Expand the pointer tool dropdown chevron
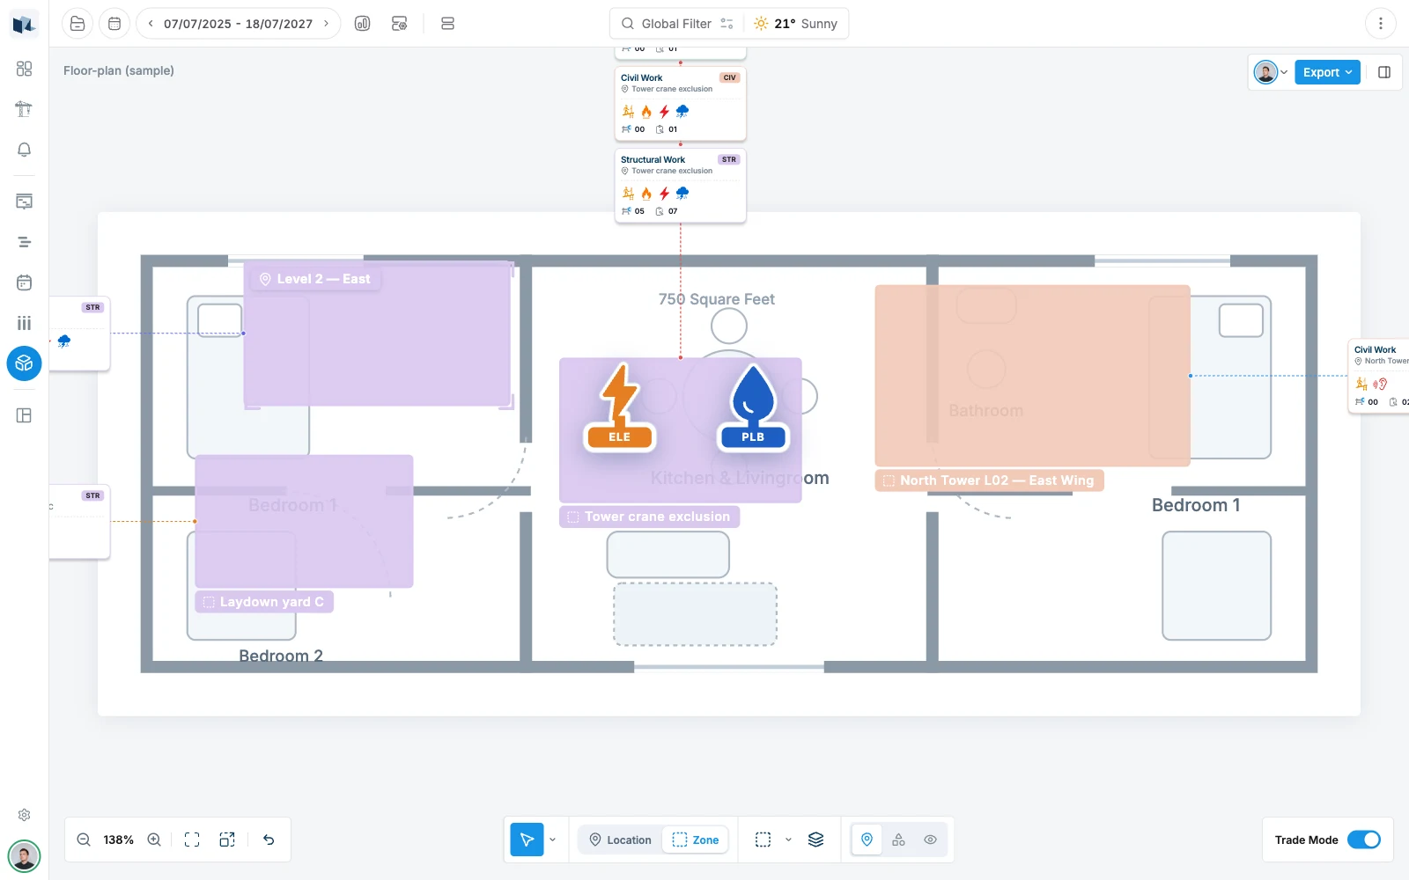The height and width of the screenshot is (880, 1409). (552, 840)
